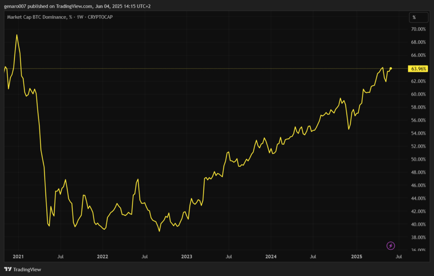Click the Jul label after 2025
434x276 pixels.
(x=398, y=256)
